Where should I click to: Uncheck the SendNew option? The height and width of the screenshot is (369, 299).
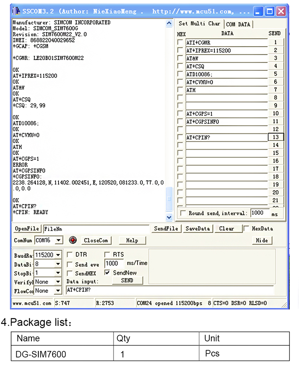pyautogui.click(x=107, y=273)
